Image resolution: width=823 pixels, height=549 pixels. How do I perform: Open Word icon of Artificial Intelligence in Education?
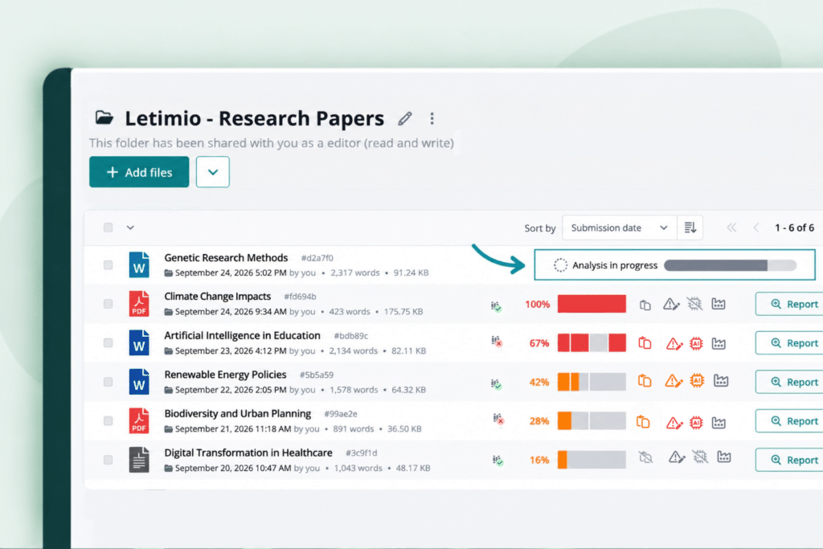139,342
